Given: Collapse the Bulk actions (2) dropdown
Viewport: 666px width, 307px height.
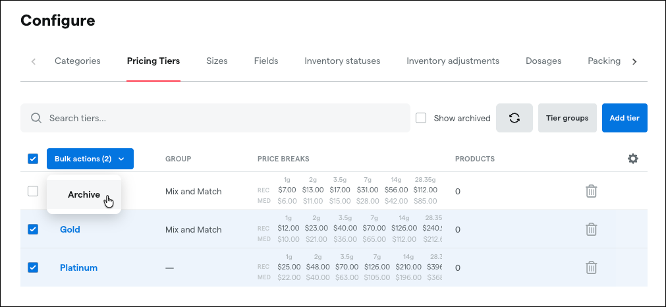Looking at the screenshot, I should coord(90,159).
